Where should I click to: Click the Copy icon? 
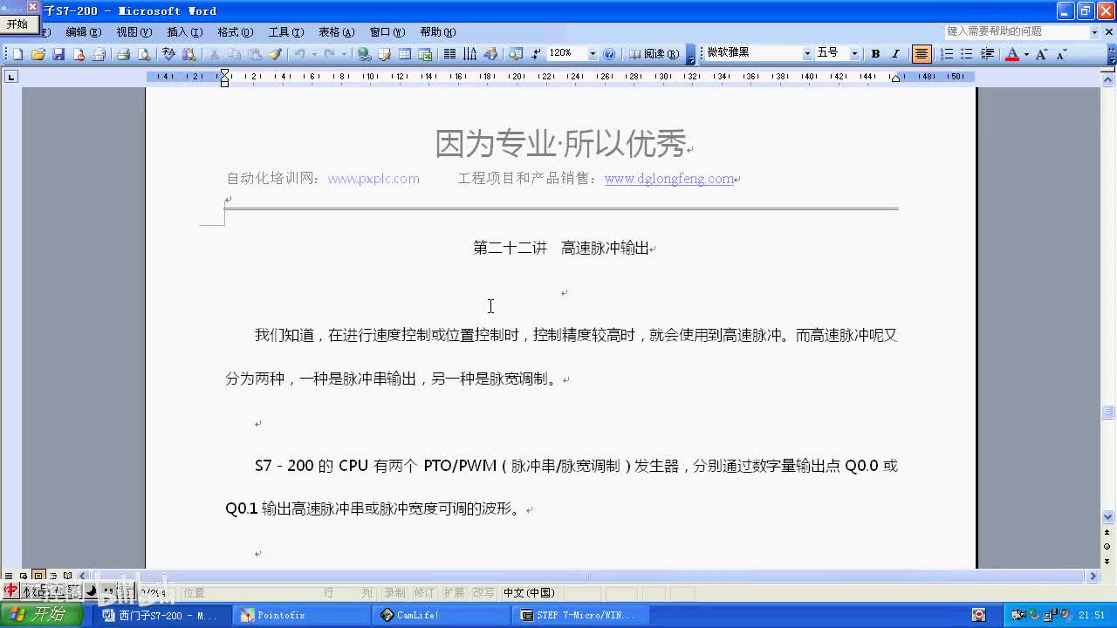pos(235,54)
